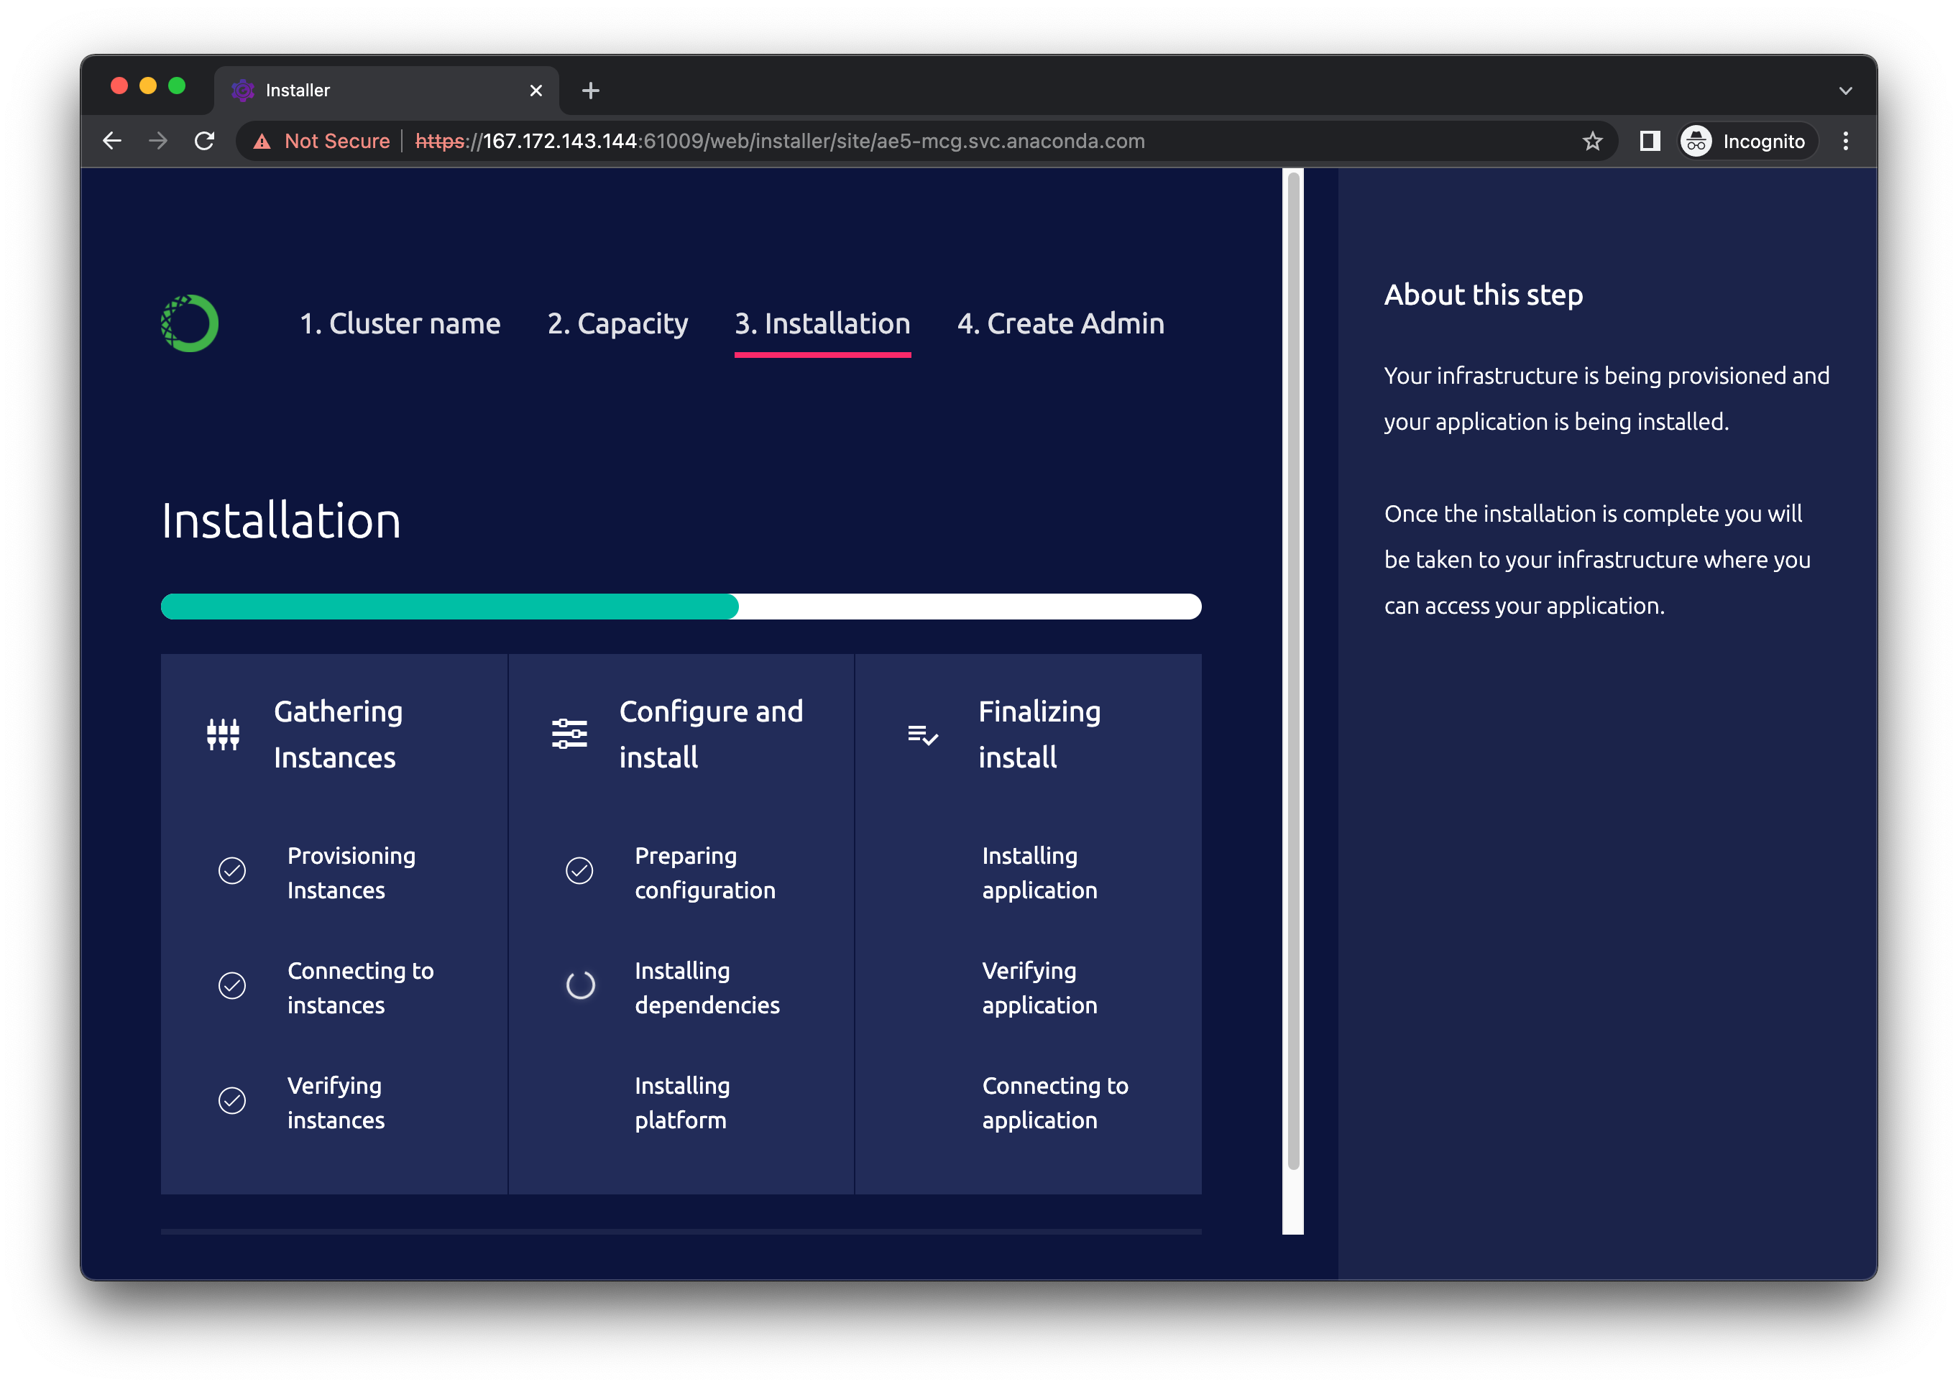Screen dimensions: 1958x1387
Task: Reload the installer page
Action: pyautogui.click(x=204, y=141)
